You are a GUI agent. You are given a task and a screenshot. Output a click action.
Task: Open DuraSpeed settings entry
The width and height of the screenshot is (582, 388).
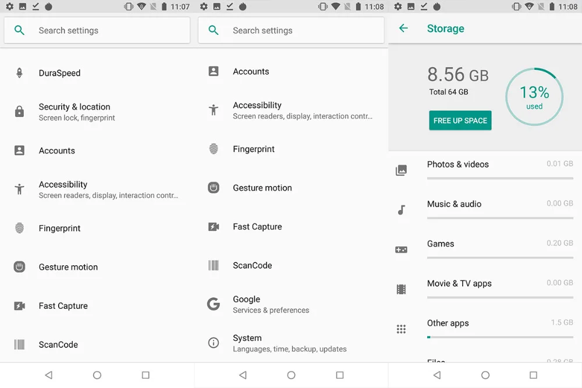pyautogui.click(x=97, y=73)
